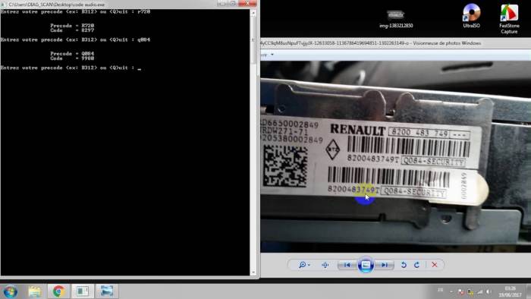
Task: Open Google Chrome from the taskbar
Action: click(x=58, y=291)
